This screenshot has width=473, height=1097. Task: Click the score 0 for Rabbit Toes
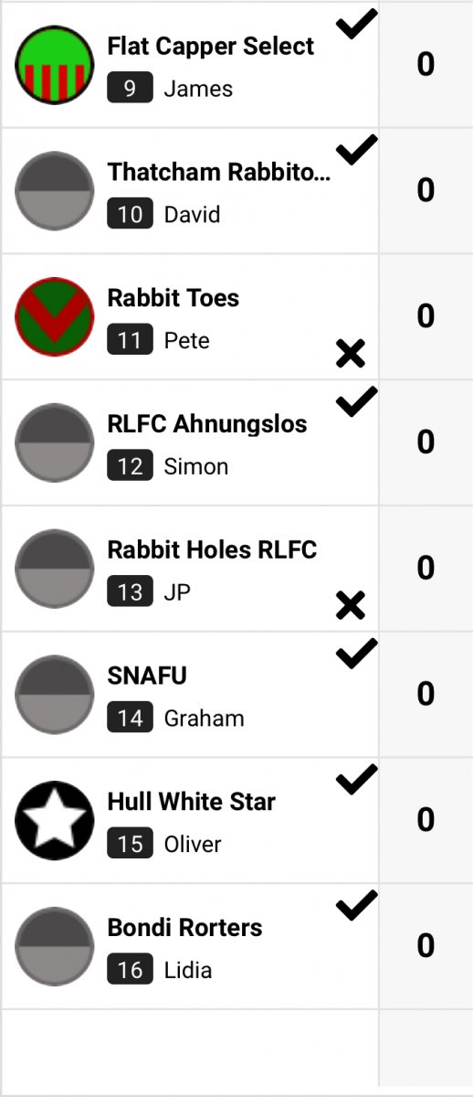(x=426, y=316)
